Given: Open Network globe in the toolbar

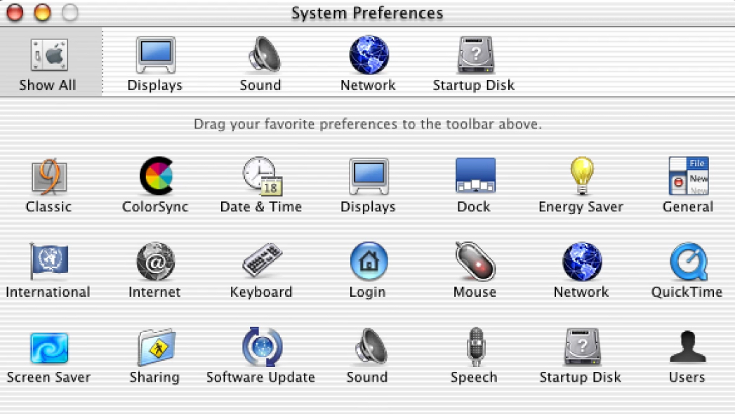Looking at the screenshot, I should click(369, 55).
